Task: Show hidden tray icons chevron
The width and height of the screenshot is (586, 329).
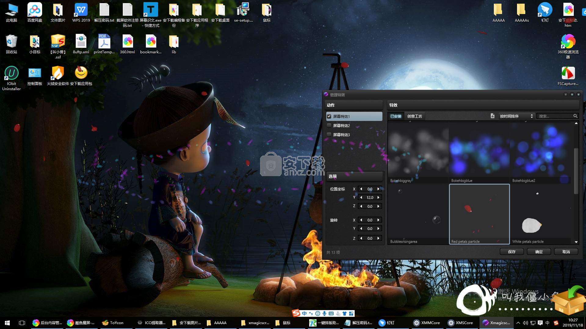Action: [x=518, y=323]
